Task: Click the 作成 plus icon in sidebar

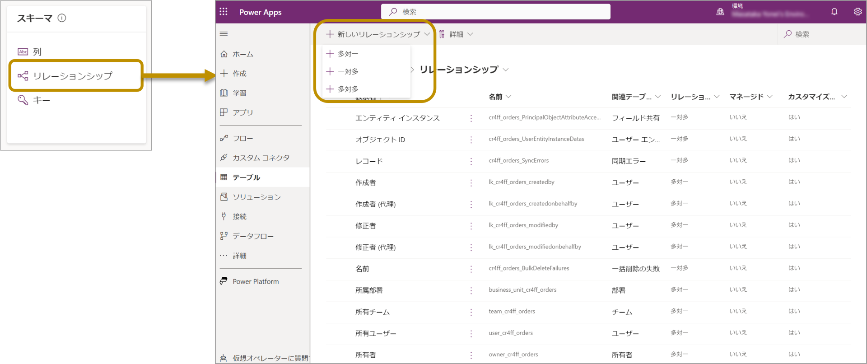Action: 224,74
